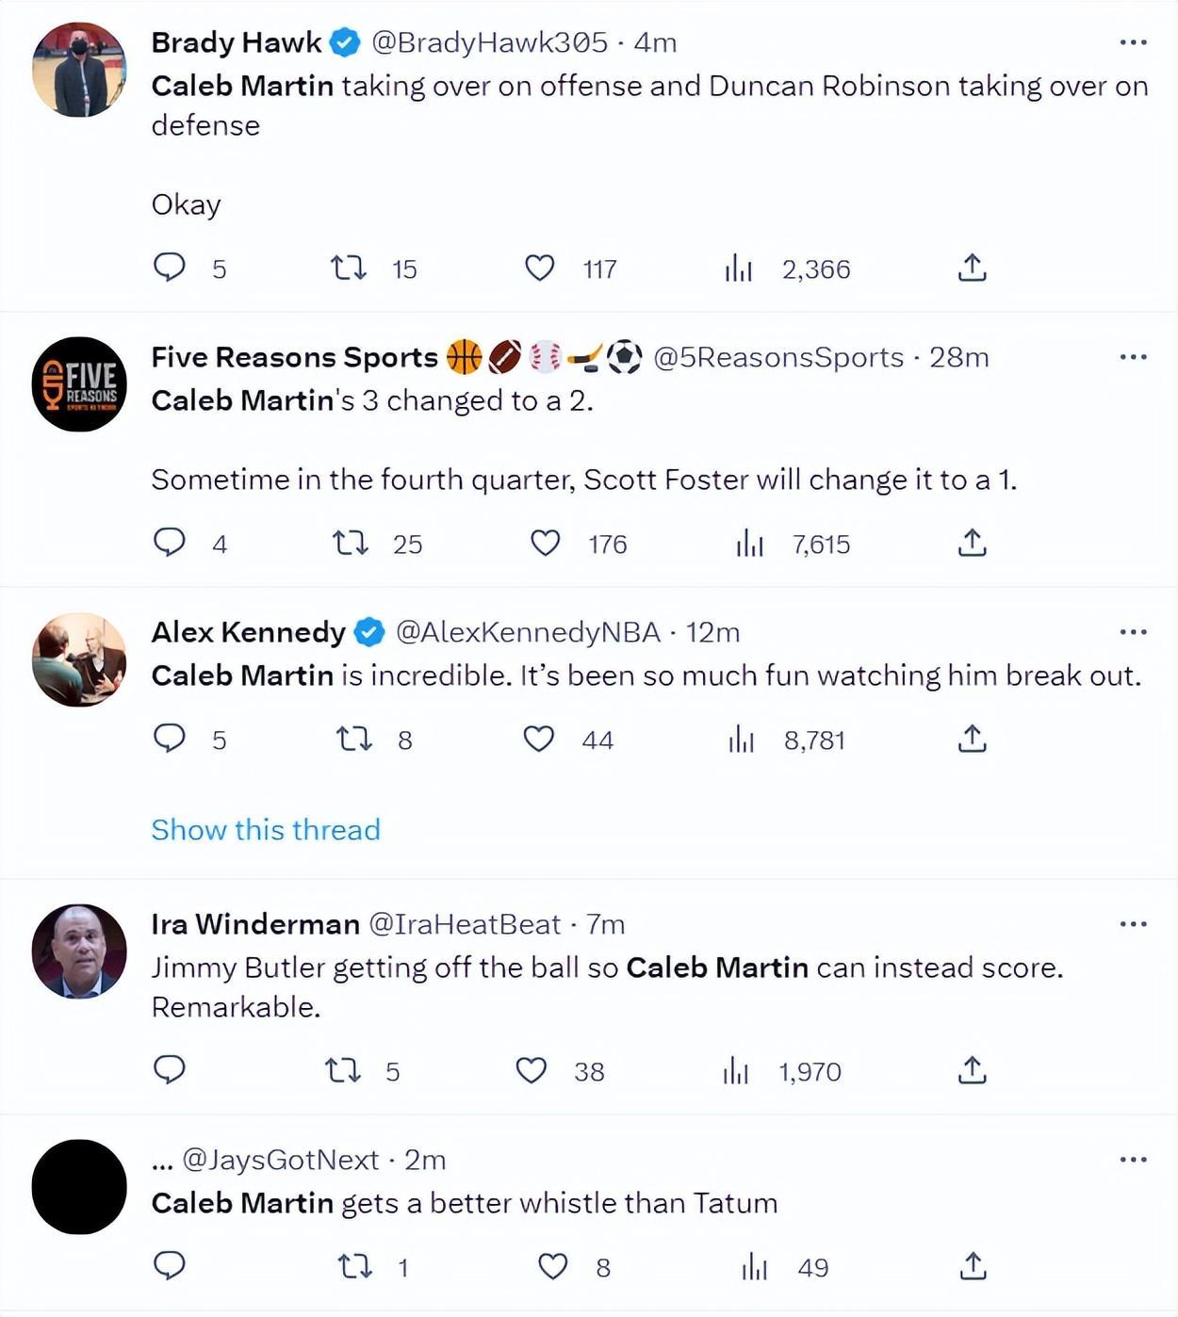Viewport: 1178px width, 1317px height.
Task: Retweet the @JaysGotNext tweet
Action: pos(355,1267)
